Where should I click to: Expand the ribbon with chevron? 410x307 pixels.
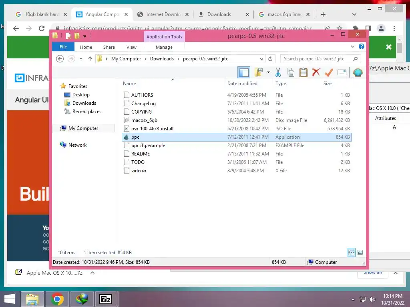click(352, 46)
